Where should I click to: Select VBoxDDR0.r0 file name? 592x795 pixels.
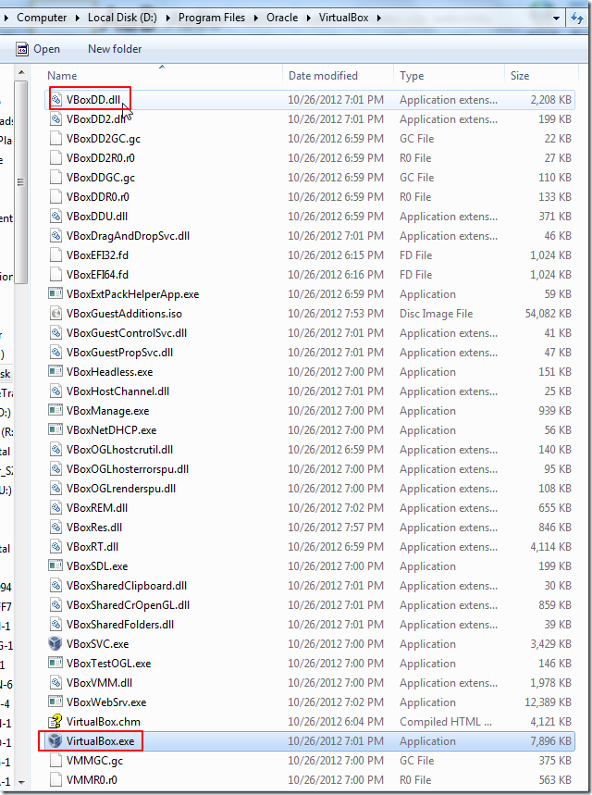pos(98,197)
